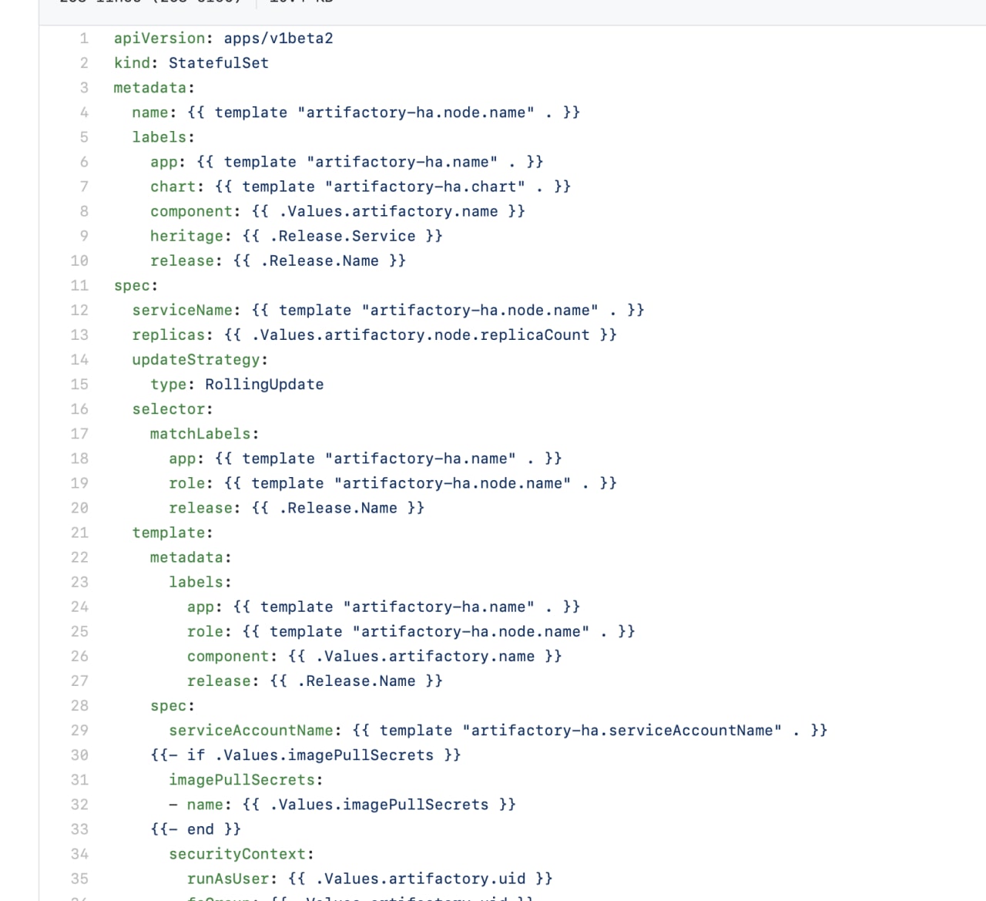Click the 'metadata:' text on line 22

[191, 557]
